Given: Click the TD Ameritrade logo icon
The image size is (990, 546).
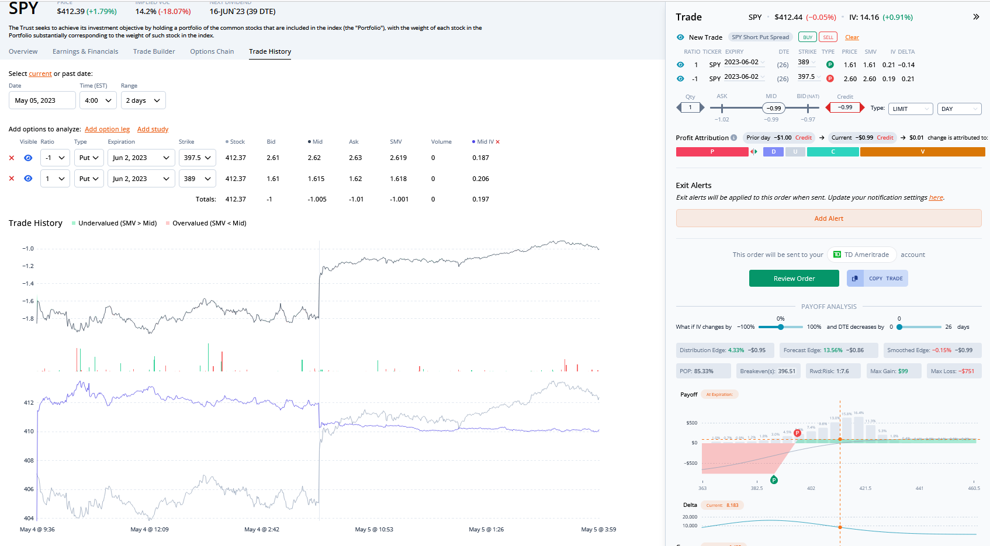Looking at the screenshot, I should point(837,255).
